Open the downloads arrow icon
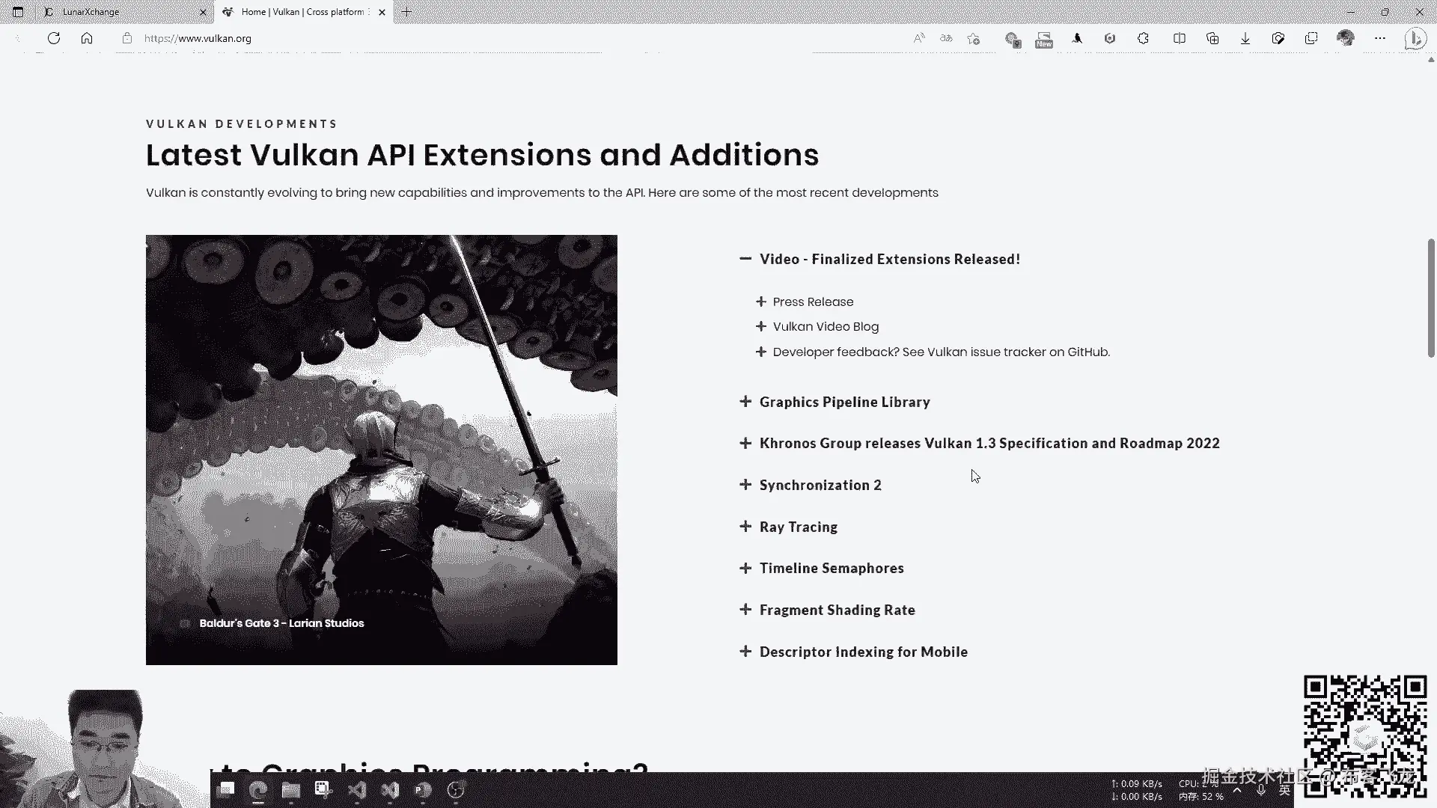This screenshot has height=808, width=1437. coord(1245,38)
